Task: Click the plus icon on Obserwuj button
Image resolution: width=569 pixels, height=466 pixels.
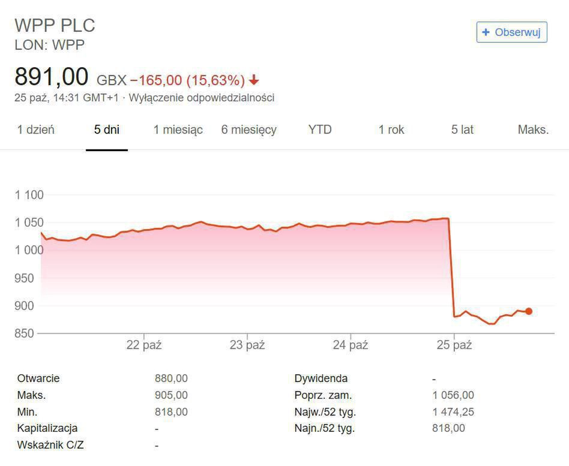Action: (486, 32)
